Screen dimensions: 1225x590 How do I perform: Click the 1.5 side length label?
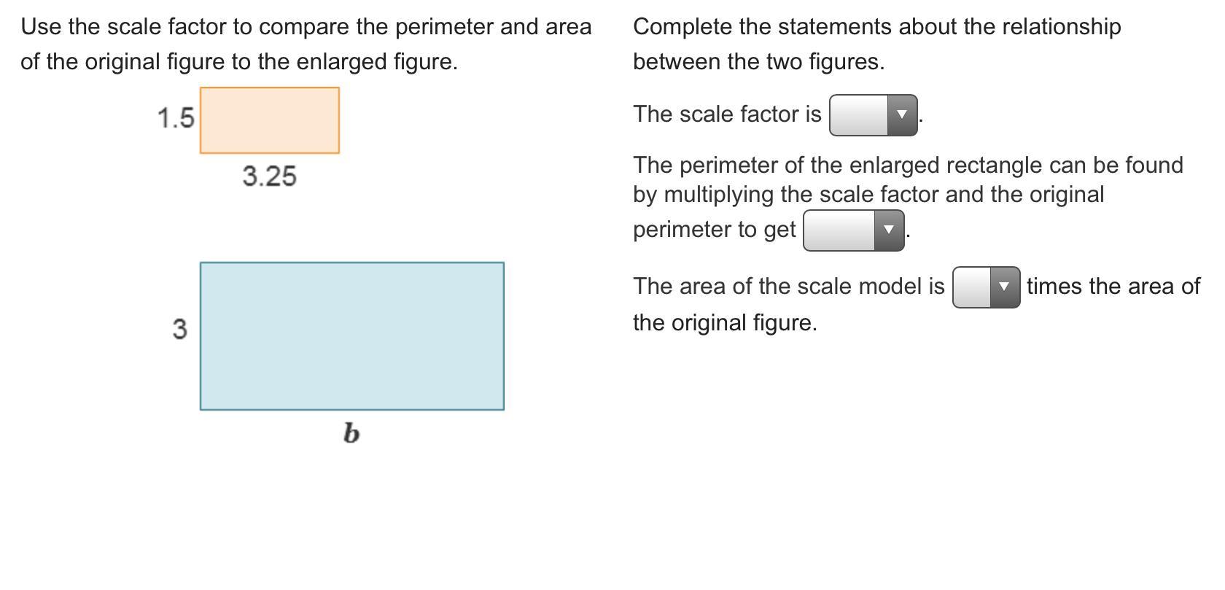click(x=176, y=118)
